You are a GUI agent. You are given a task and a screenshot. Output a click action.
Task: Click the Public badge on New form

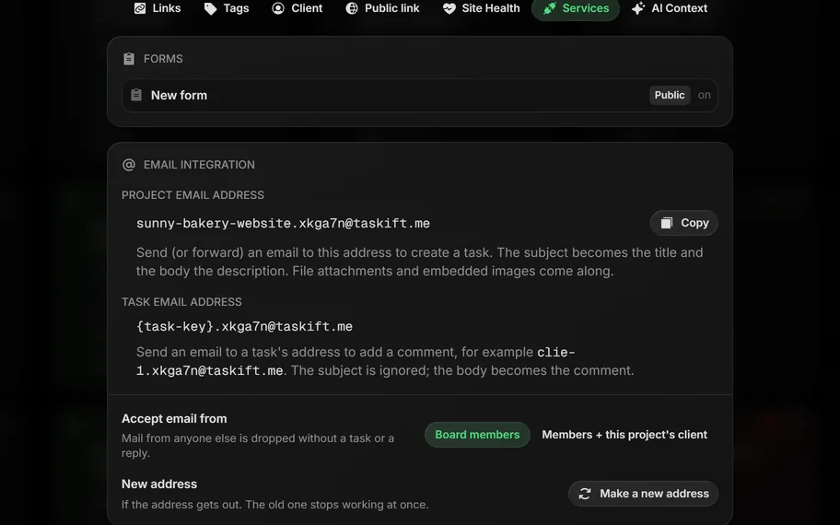(669, 95)
